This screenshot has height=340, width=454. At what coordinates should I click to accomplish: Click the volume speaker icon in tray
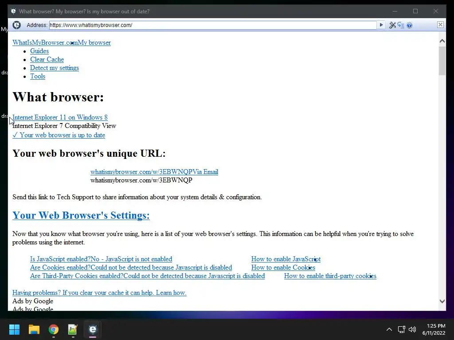412,329
